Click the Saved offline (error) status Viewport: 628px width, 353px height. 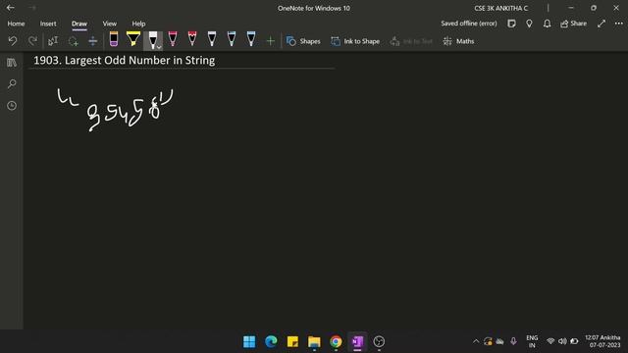pyautogui.click(x=469, y=24)
